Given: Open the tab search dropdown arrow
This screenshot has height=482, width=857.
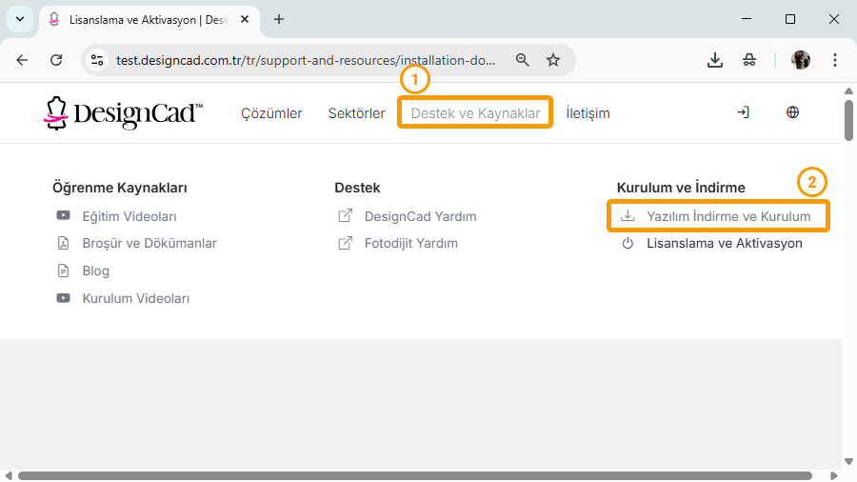Looking at the screenshot, I should pos(19,19).
